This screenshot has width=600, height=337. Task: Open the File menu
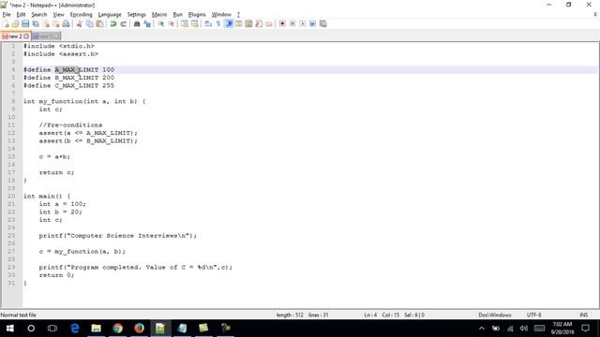tap(7, 15)
